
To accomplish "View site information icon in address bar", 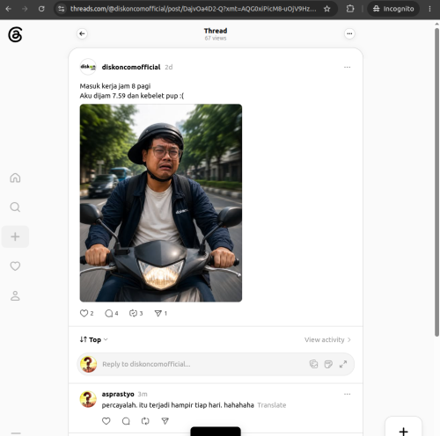I will point(61,9).
